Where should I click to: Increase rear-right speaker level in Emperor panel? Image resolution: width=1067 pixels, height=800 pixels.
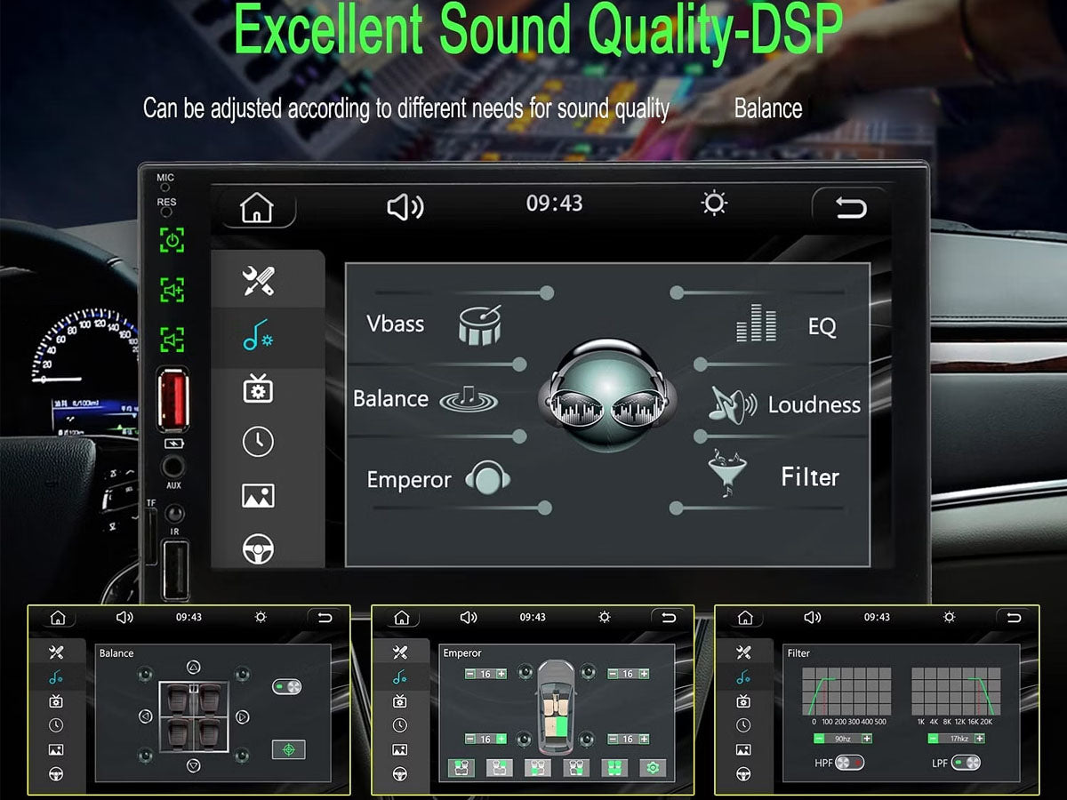643,739
